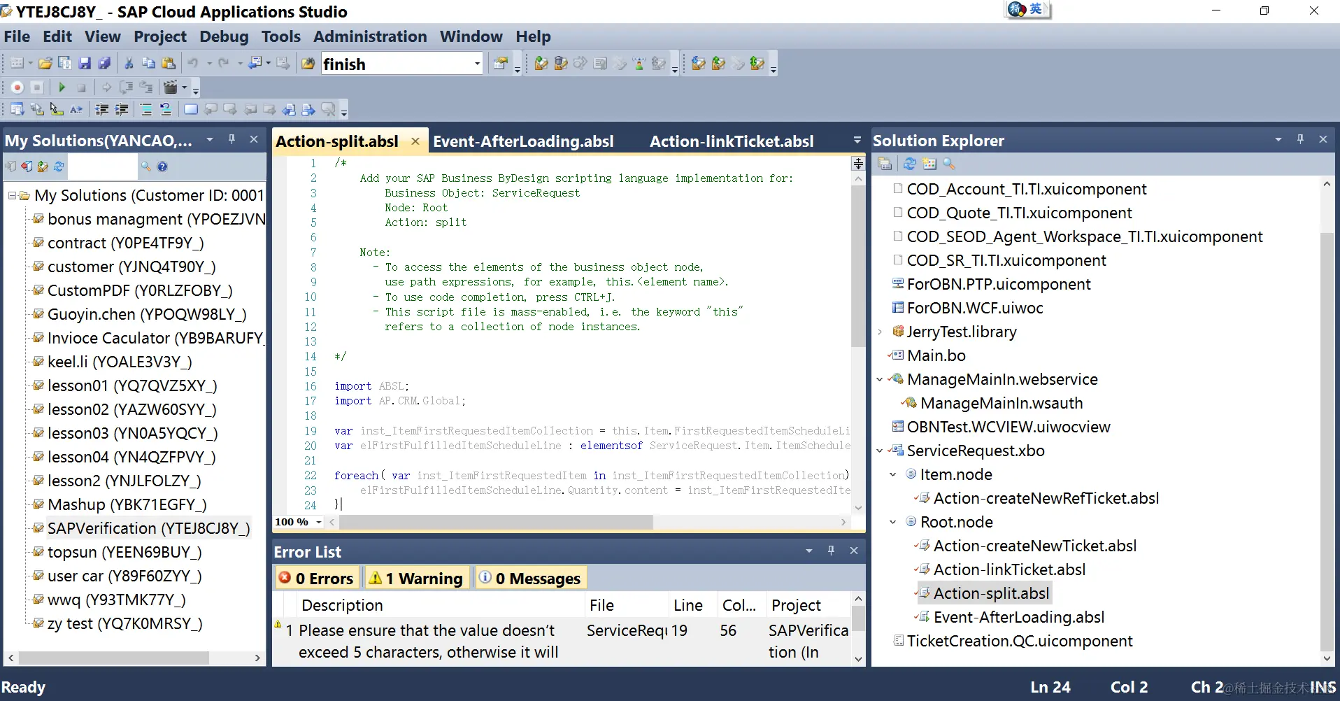
Task: Click the magnifier icon in Solution Explorer toolbar
Action: 949,164
